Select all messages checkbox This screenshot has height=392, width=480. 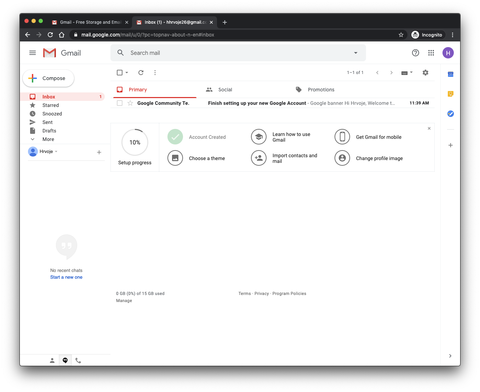click(120, 73)
